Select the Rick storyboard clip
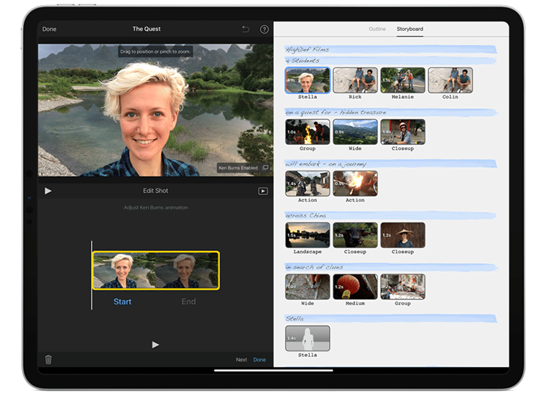 355,80
